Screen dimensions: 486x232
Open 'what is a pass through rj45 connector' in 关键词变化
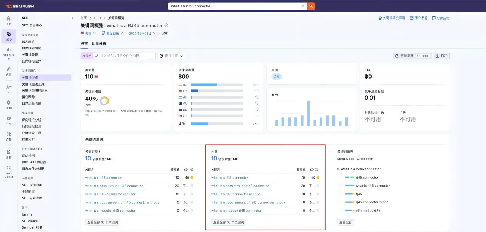click(114, 186)
